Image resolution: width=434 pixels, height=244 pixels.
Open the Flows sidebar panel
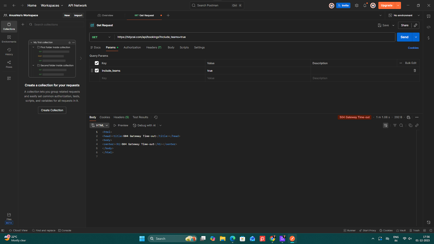(x=9, y=64)
